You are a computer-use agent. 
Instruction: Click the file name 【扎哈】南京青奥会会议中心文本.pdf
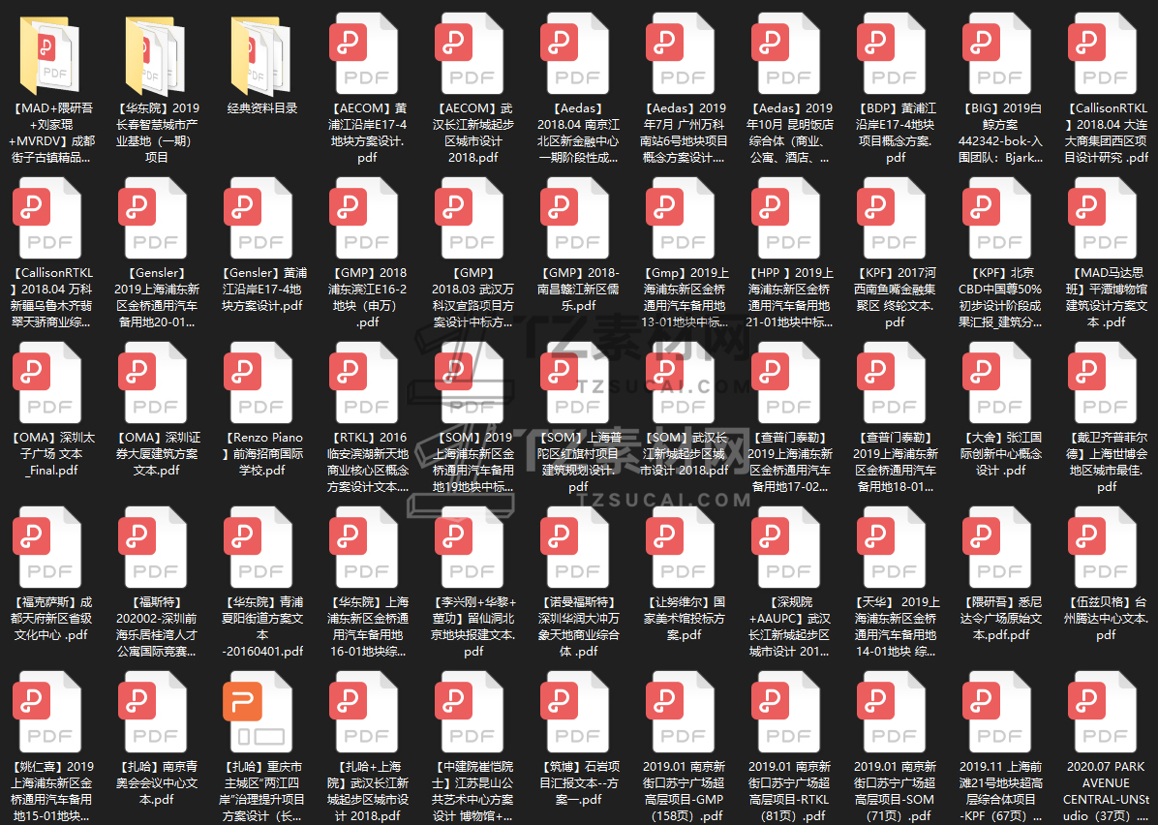157,783
